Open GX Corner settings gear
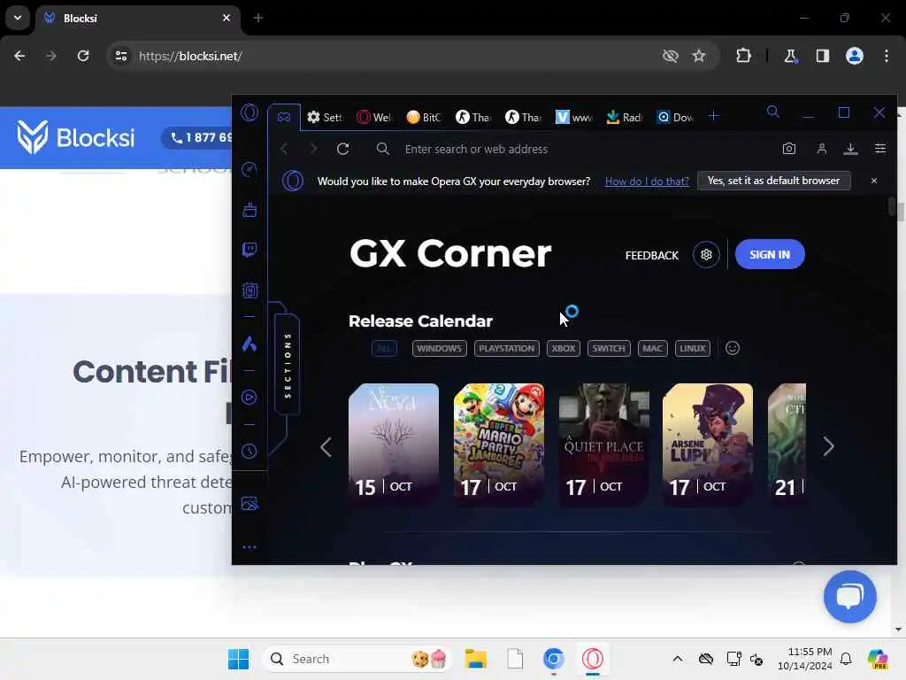This screenshot has width=906, height=680. [x=706, y=254]
